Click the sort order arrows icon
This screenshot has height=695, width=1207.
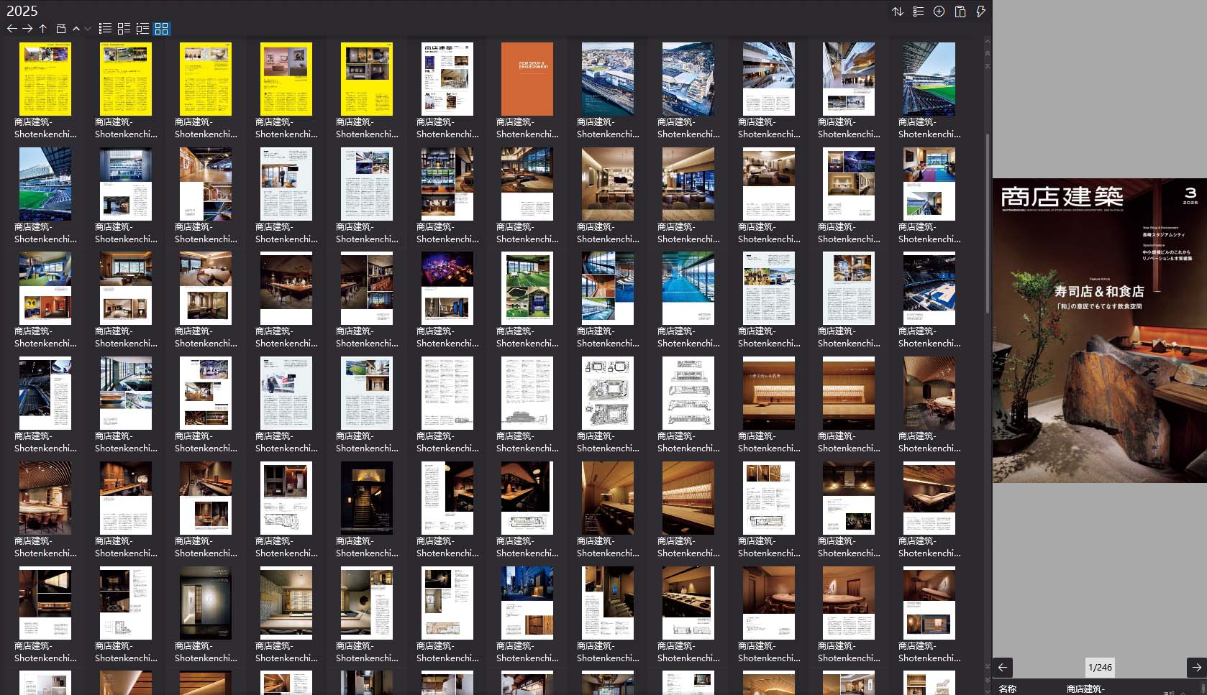click(898, 11)
